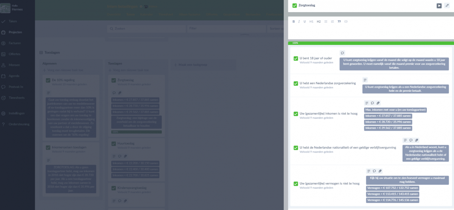The height and width of the screenshot is (210, 454).
Task: Toggle italic formatting in the editor
Action: point(299,22)
